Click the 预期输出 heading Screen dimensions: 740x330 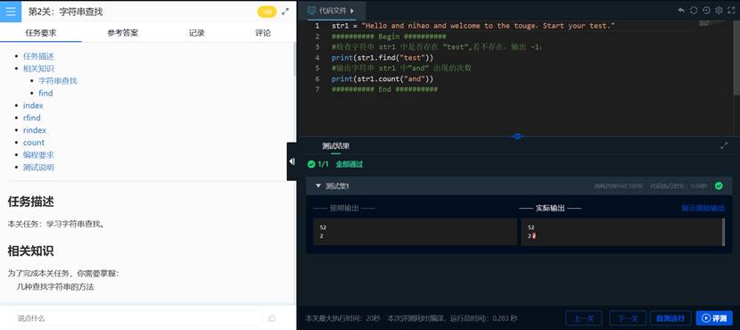(344, 208)
